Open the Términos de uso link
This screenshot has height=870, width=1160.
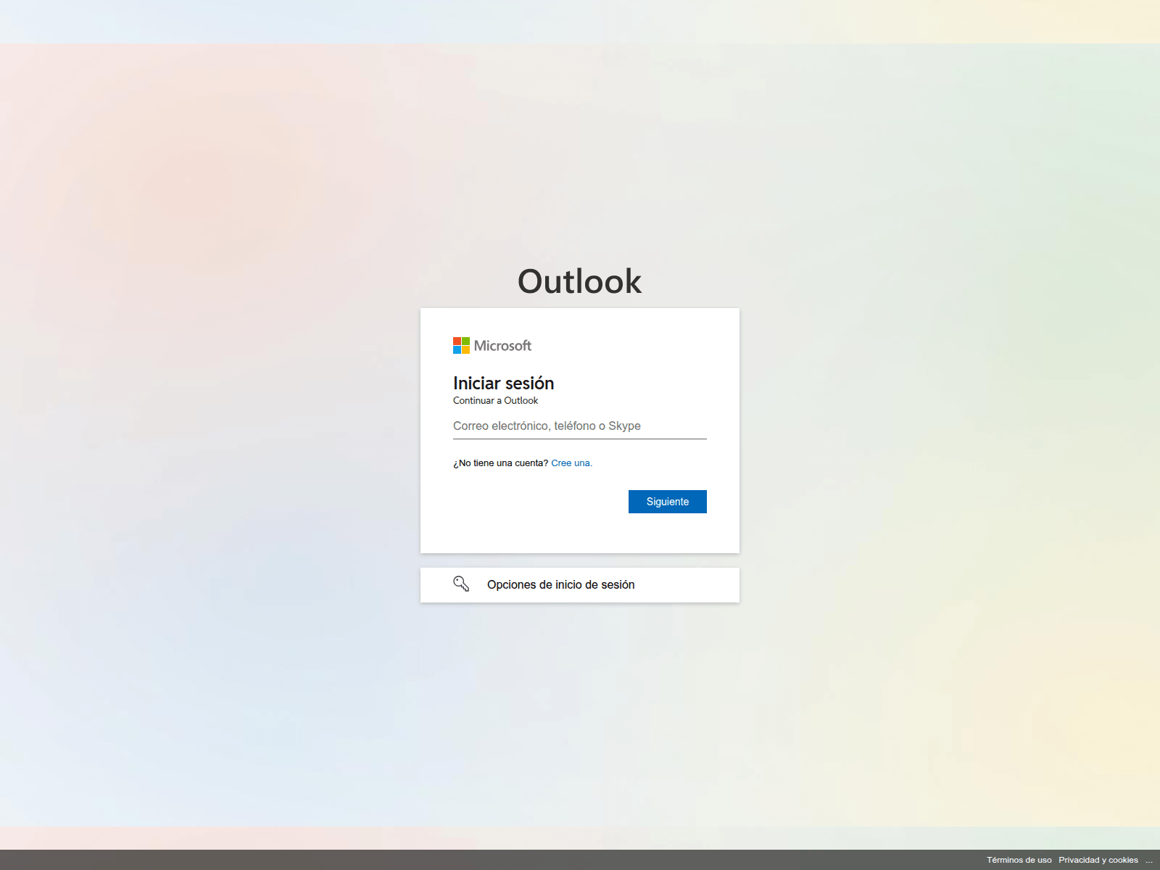tap(1019, 860)
